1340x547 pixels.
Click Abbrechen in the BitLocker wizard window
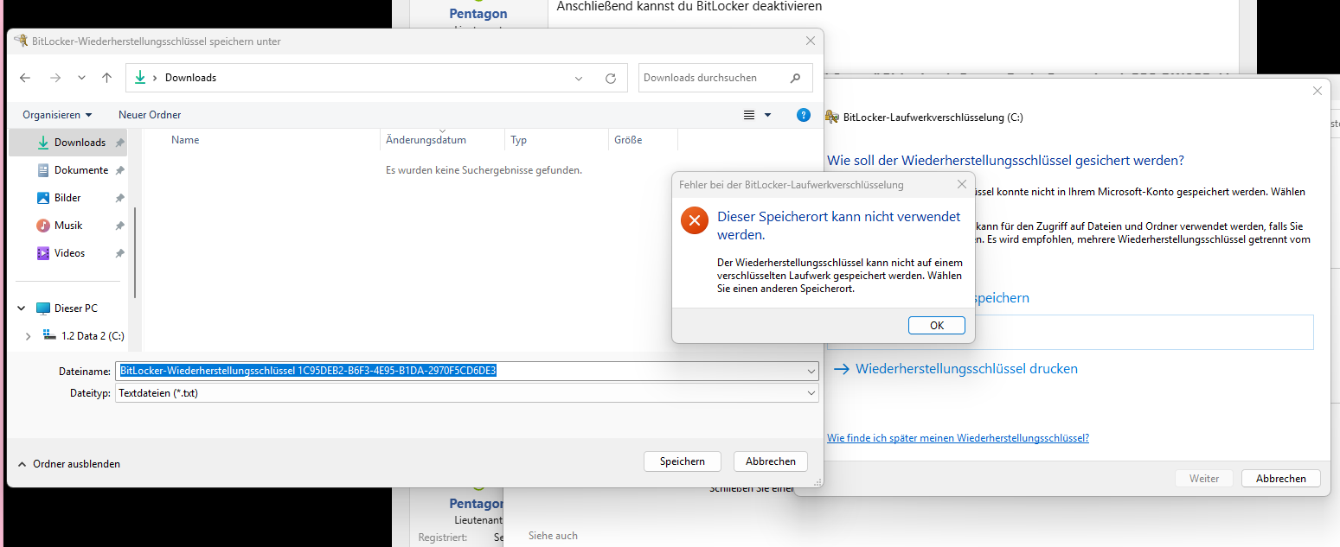pos(1281,479)
